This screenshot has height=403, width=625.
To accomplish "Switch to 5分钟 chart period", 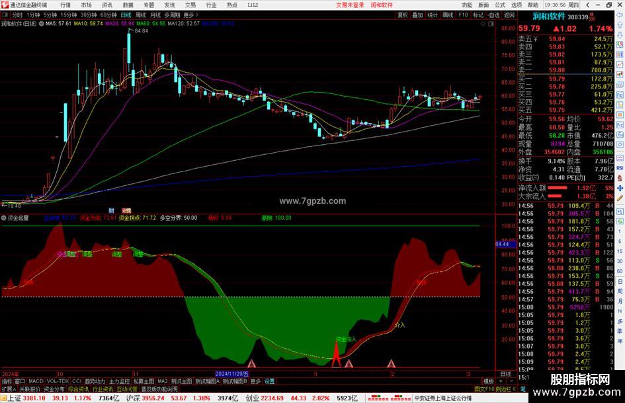I will 50,15.
